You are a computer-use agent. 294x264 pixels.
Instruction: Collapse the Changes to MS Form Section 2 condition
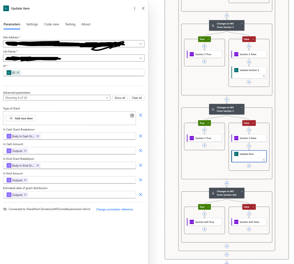[242, 24]
